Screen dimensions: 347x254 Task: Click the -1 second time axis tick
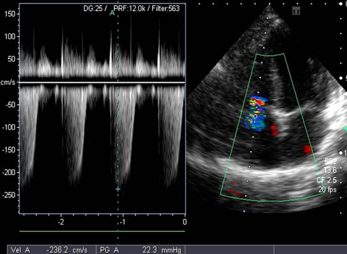(122, 222)
